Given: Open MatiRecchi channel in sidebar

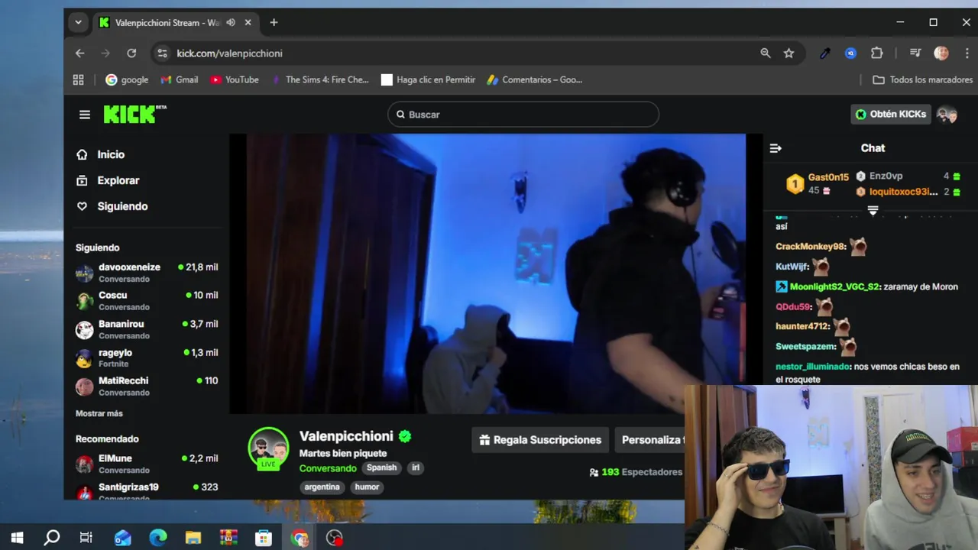Looking at the screenshot, I should 147,387.
